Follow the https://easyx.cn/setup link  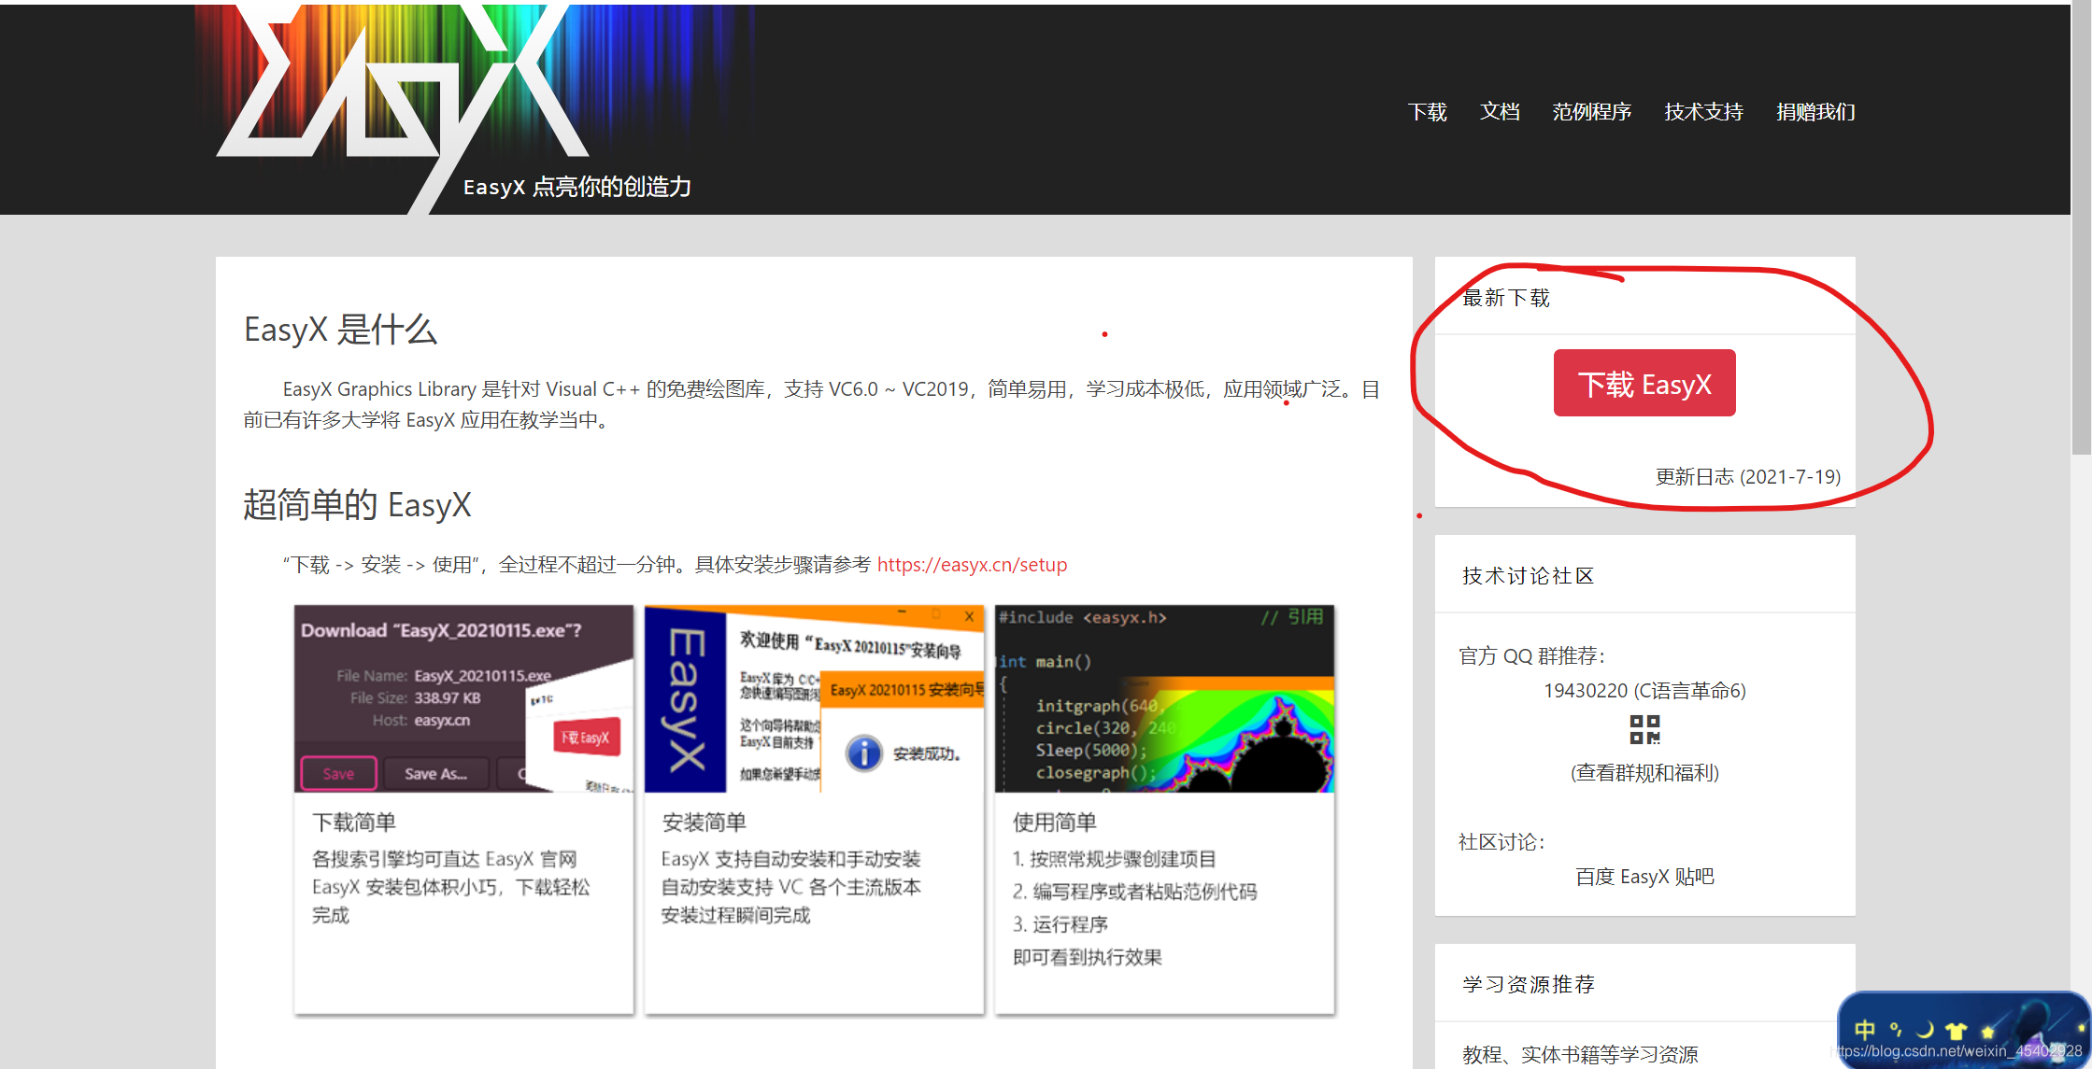pos(972,565)
